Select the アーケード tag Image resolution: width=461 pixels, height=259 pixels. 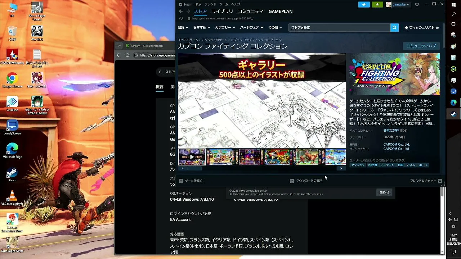tap(387, 165)
